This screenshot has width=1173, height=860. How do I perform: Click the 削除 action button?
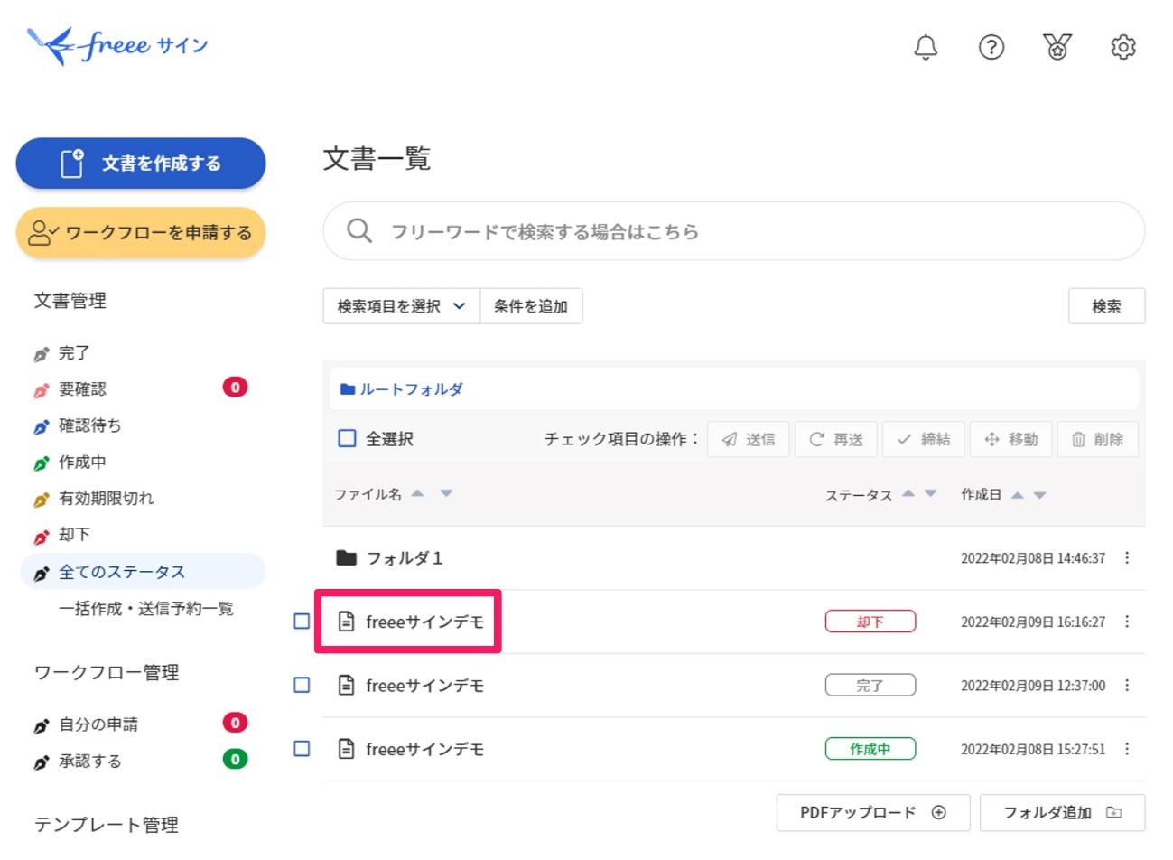coord(1098,439)
